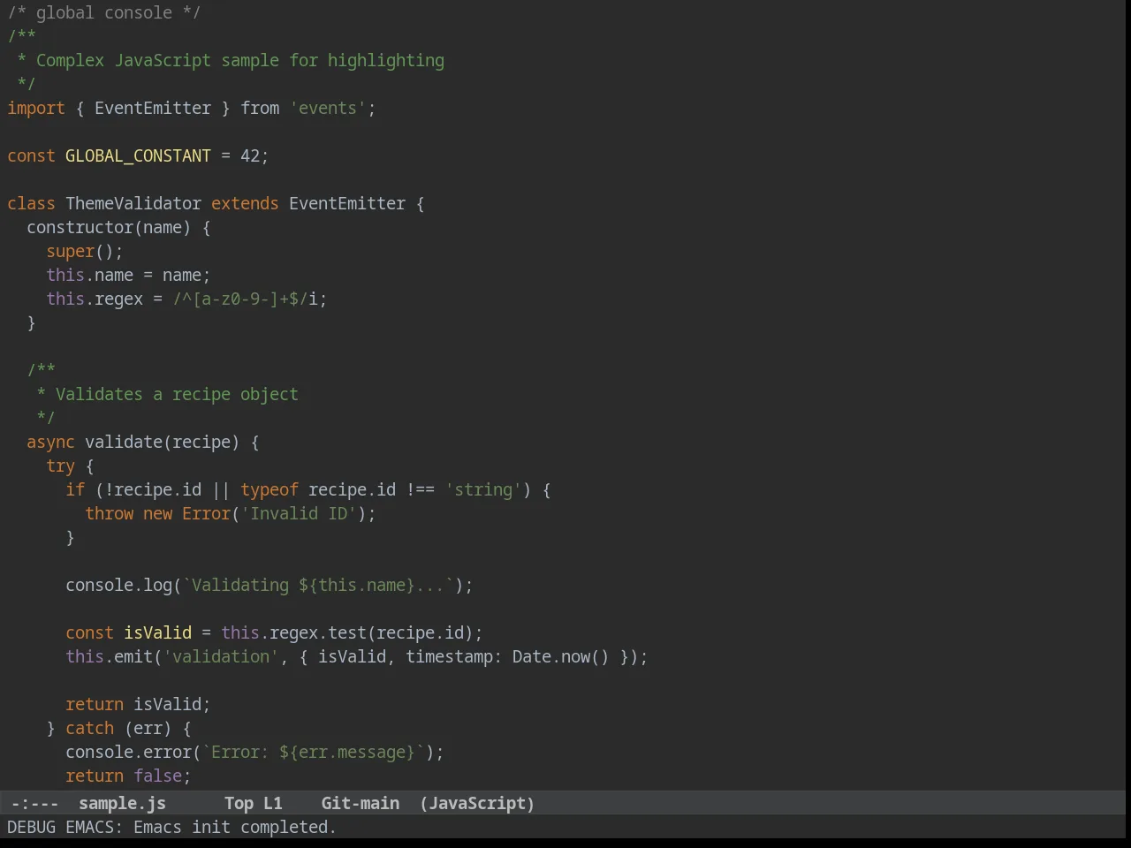Click the 'catch' keyword
This screenshot has width=1131, height=848.
pos(89,728)
